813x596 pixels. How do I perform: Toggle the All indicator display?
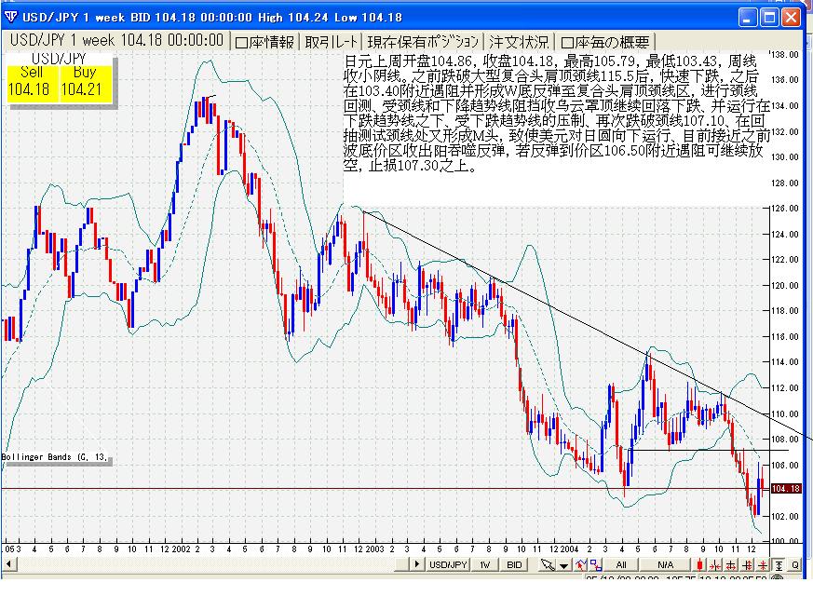point(620,564)
